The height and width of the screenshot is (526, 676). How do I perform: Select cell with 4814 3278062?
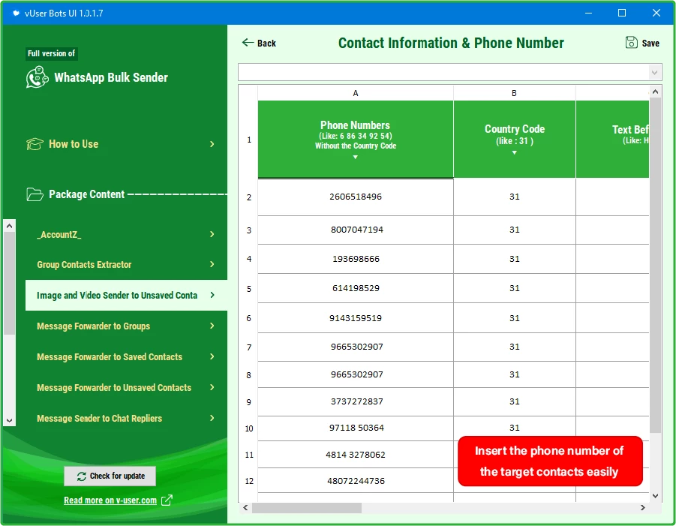(356, 455)
